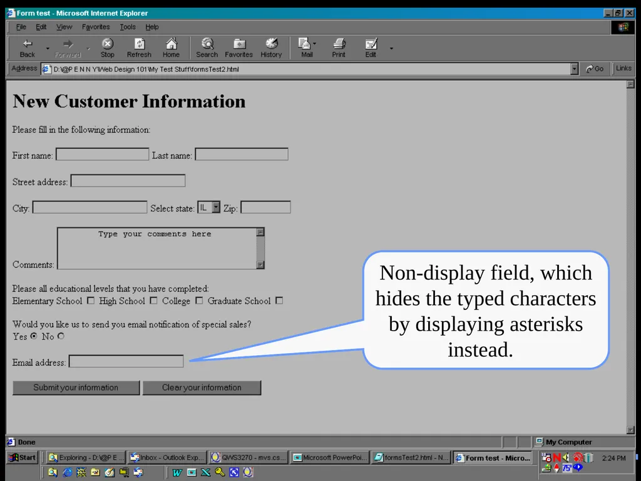Select the Yes radio button
This screenshot has height=481, width=641.
[34, 336]
